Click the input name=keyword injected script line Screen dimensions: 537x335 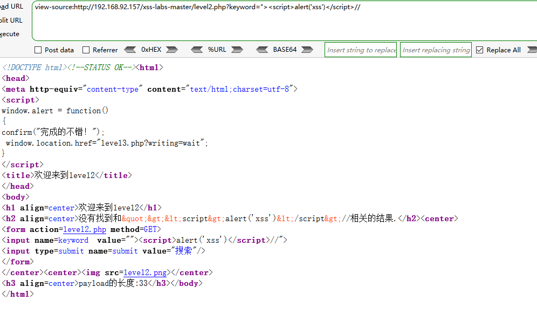tap(144, 240)
